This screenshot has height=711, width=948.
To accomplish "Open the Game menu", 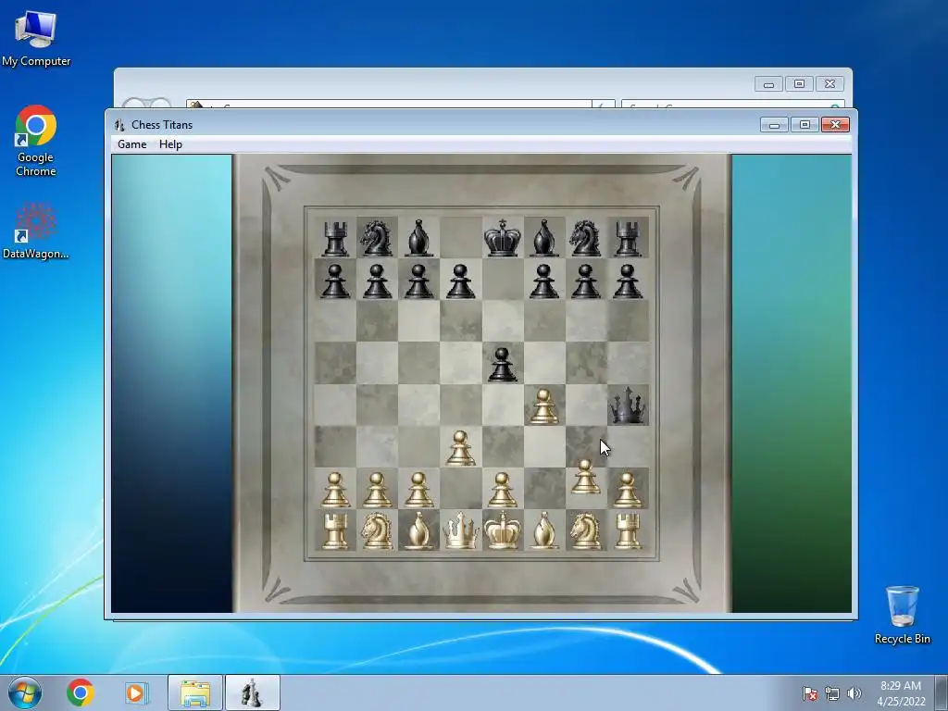I will 131,143.
